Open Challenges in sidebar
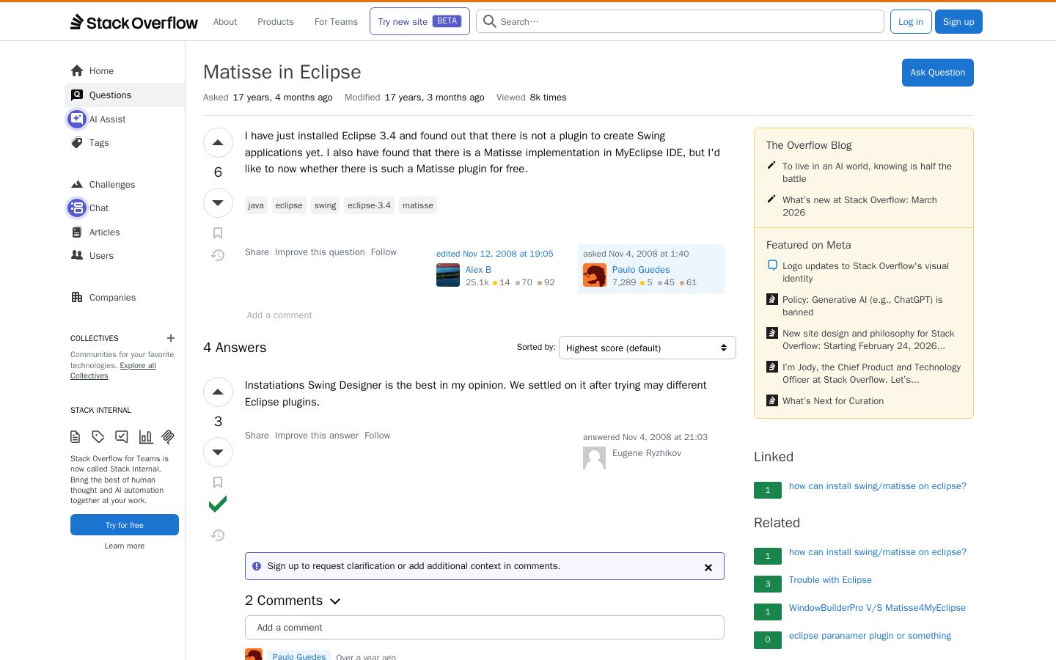This screenshot has width=1056, height=660. point(125,185)
